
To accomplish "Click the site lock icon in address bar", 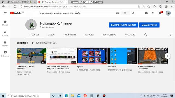I will (x=21, y=7).
